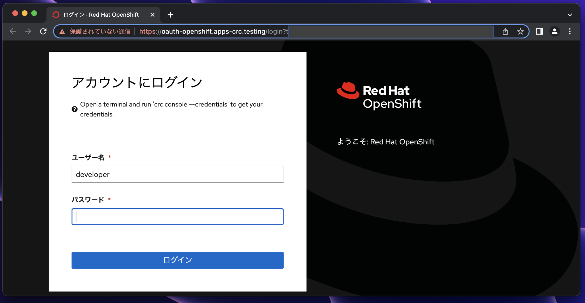Open a new browser tab
This screenshot has height=303, width=585.
(170, 15)
